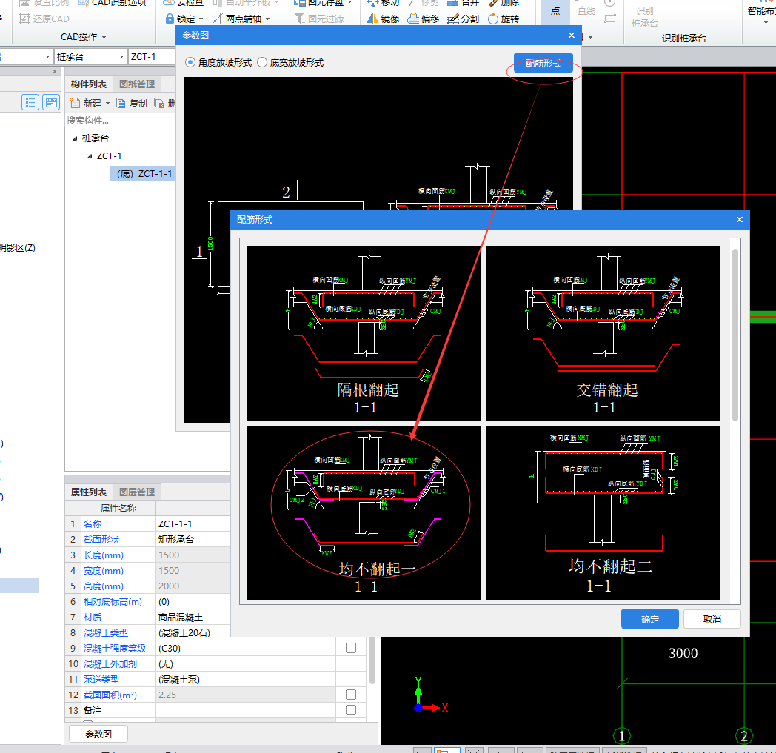Choose the 均不翻起二 reinforcement thumbnail
Screen dimensions: 776x753
(x=603, y=514)
